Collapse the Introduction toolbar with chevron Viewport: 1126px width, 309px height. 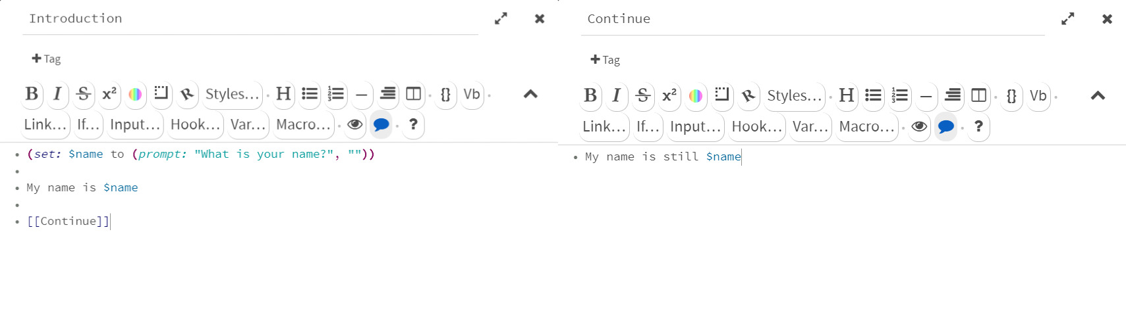(530, 94)
